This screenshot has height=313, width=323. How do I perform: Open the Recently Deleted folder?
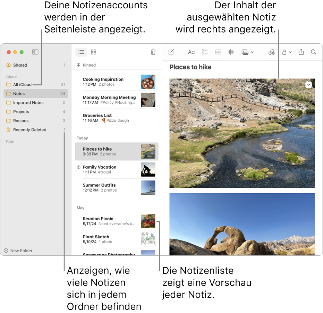click(36, 130)
